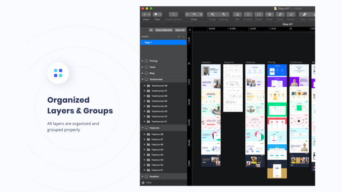
Task: Click the Rotate tool icon
Action: coord(259,14)
